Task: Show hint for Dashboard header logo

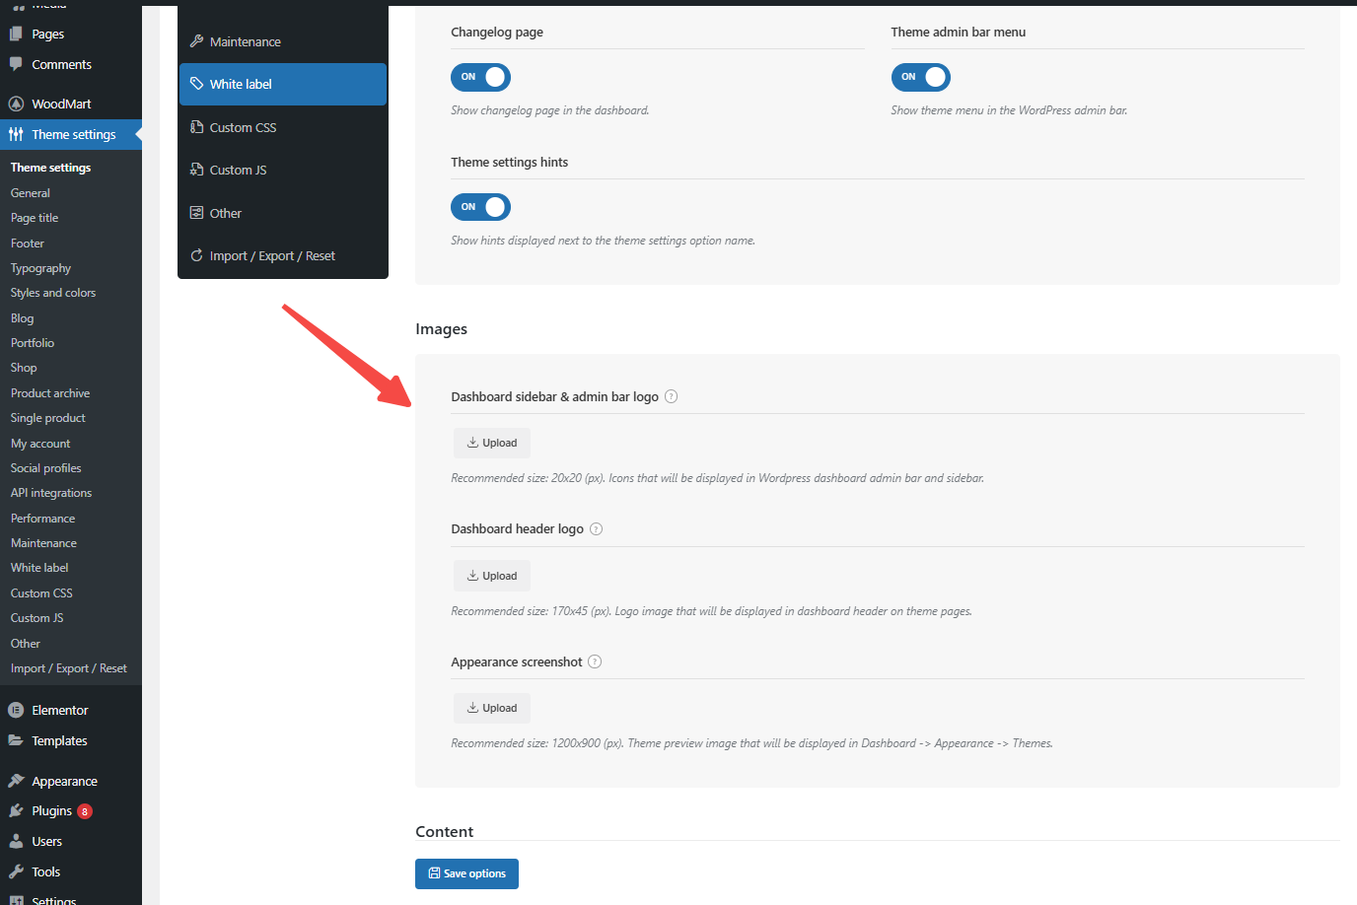Action: 597,529
